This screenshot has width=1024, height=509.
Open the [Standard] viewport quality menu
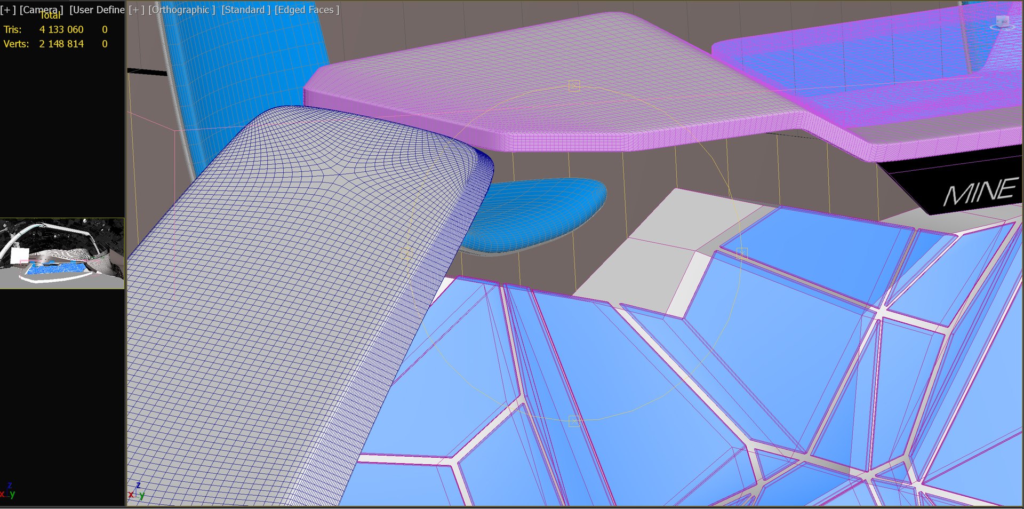[x=246, y=10]
